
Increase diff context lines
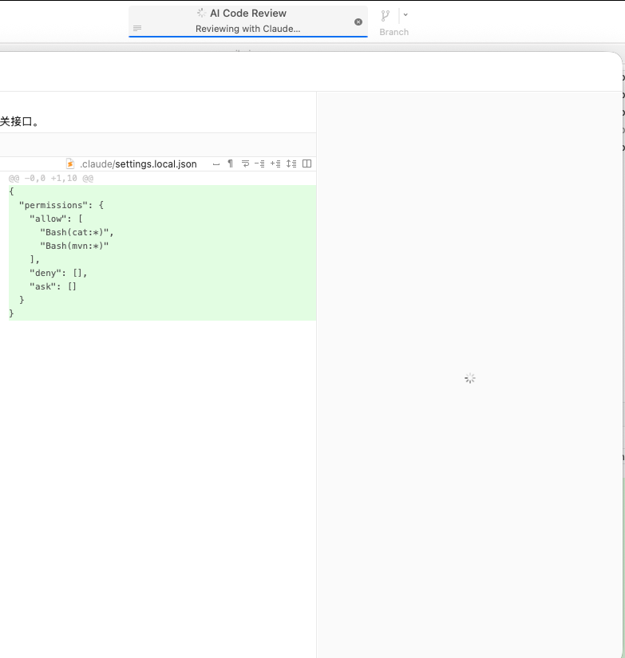point(275,164)
